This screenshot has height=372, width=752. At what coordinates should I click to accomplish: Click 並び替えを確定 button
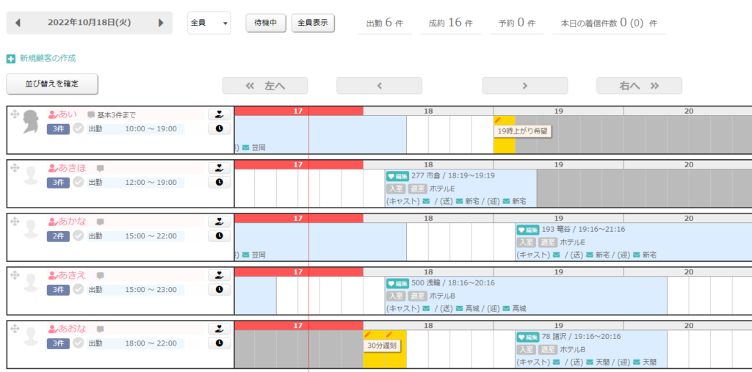point(52,84)
